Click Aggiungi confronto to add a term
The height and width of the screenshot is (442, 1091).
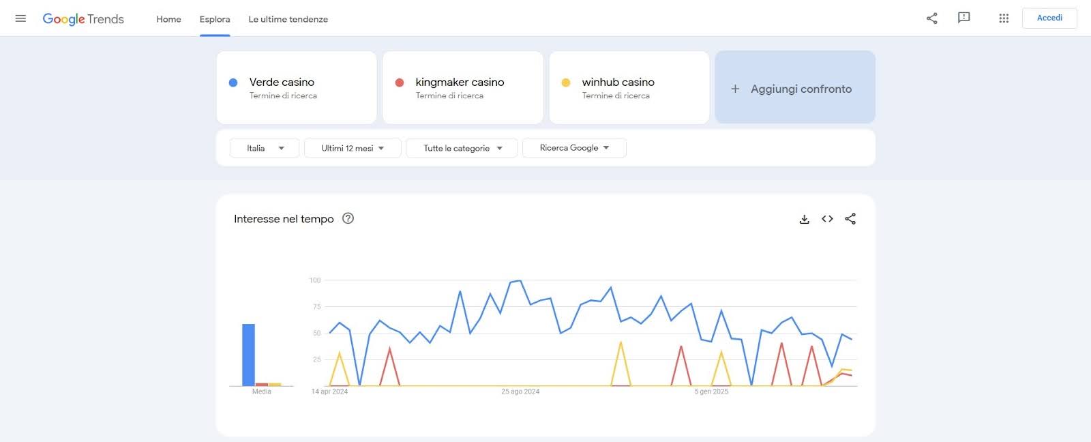coord(794,89)
